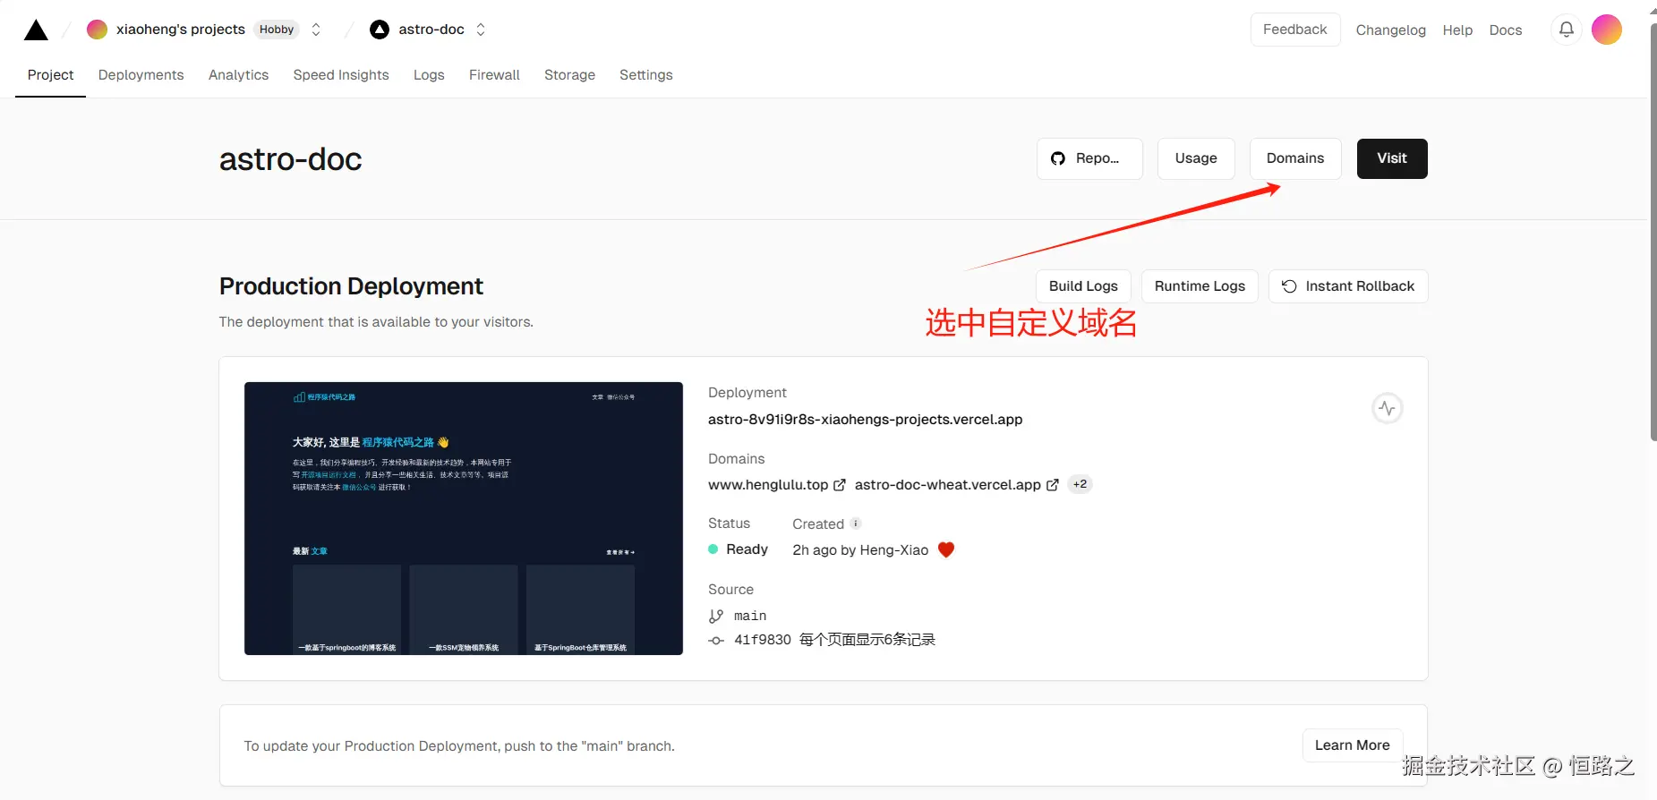This screenshot has width=1657, height=800.
Task: Click the info icon next to Created
Action: (x=856, y=523)
